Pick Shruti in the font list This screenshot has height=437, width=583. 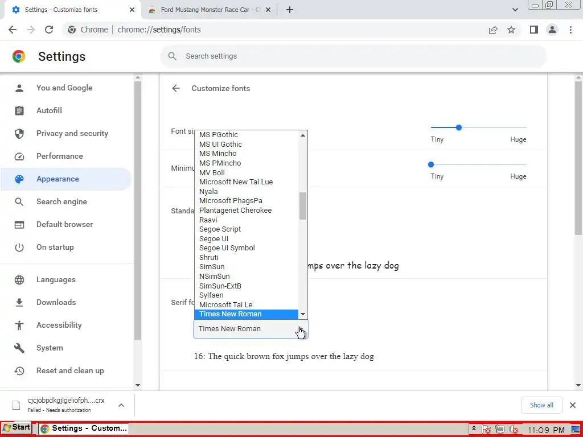[x=247, y=258]
